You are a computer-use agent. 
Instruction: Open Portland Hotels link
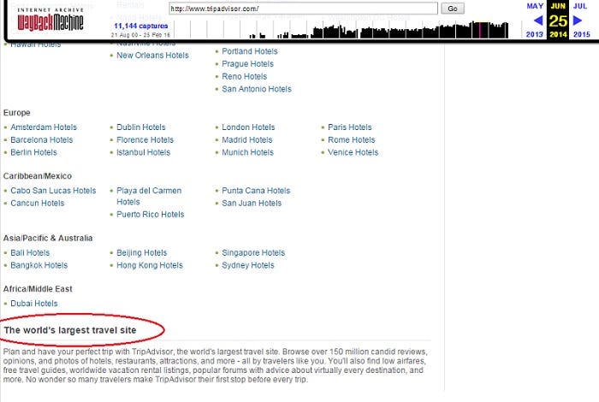250,51
